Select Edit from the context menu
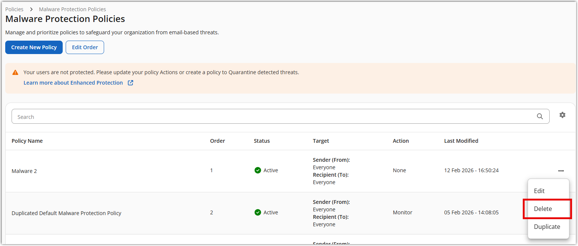This screenshot has width=578, height=246. point(539,191)
